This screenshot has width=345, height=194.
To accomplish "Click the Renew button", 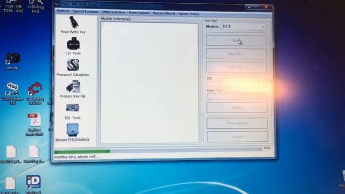I will 237,108.
